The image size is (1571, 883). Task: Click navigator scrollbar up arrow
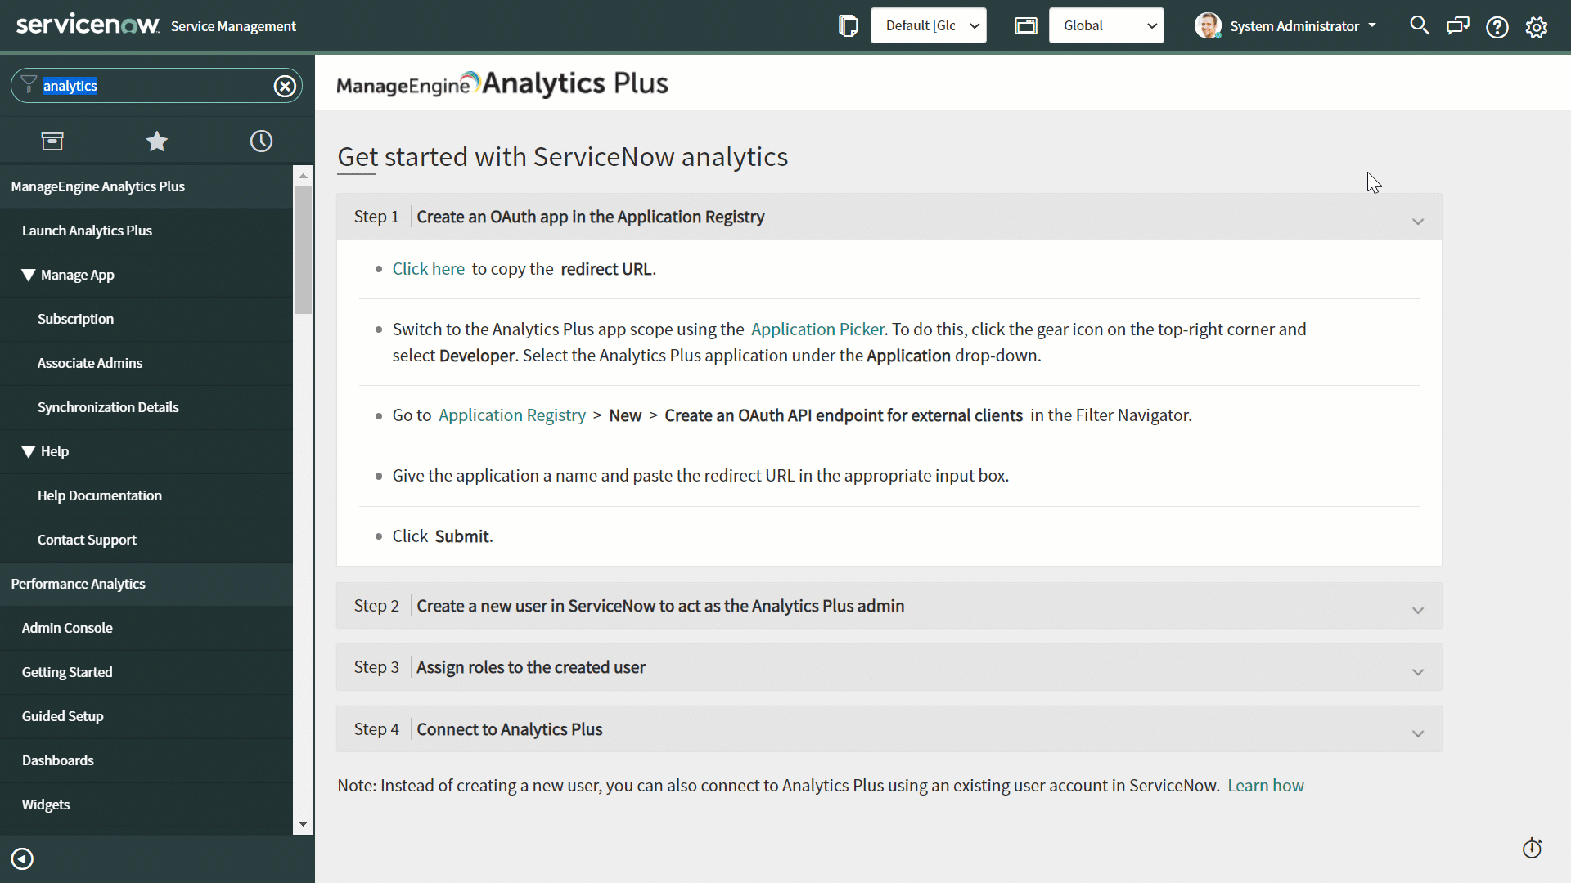coord(303,176)
